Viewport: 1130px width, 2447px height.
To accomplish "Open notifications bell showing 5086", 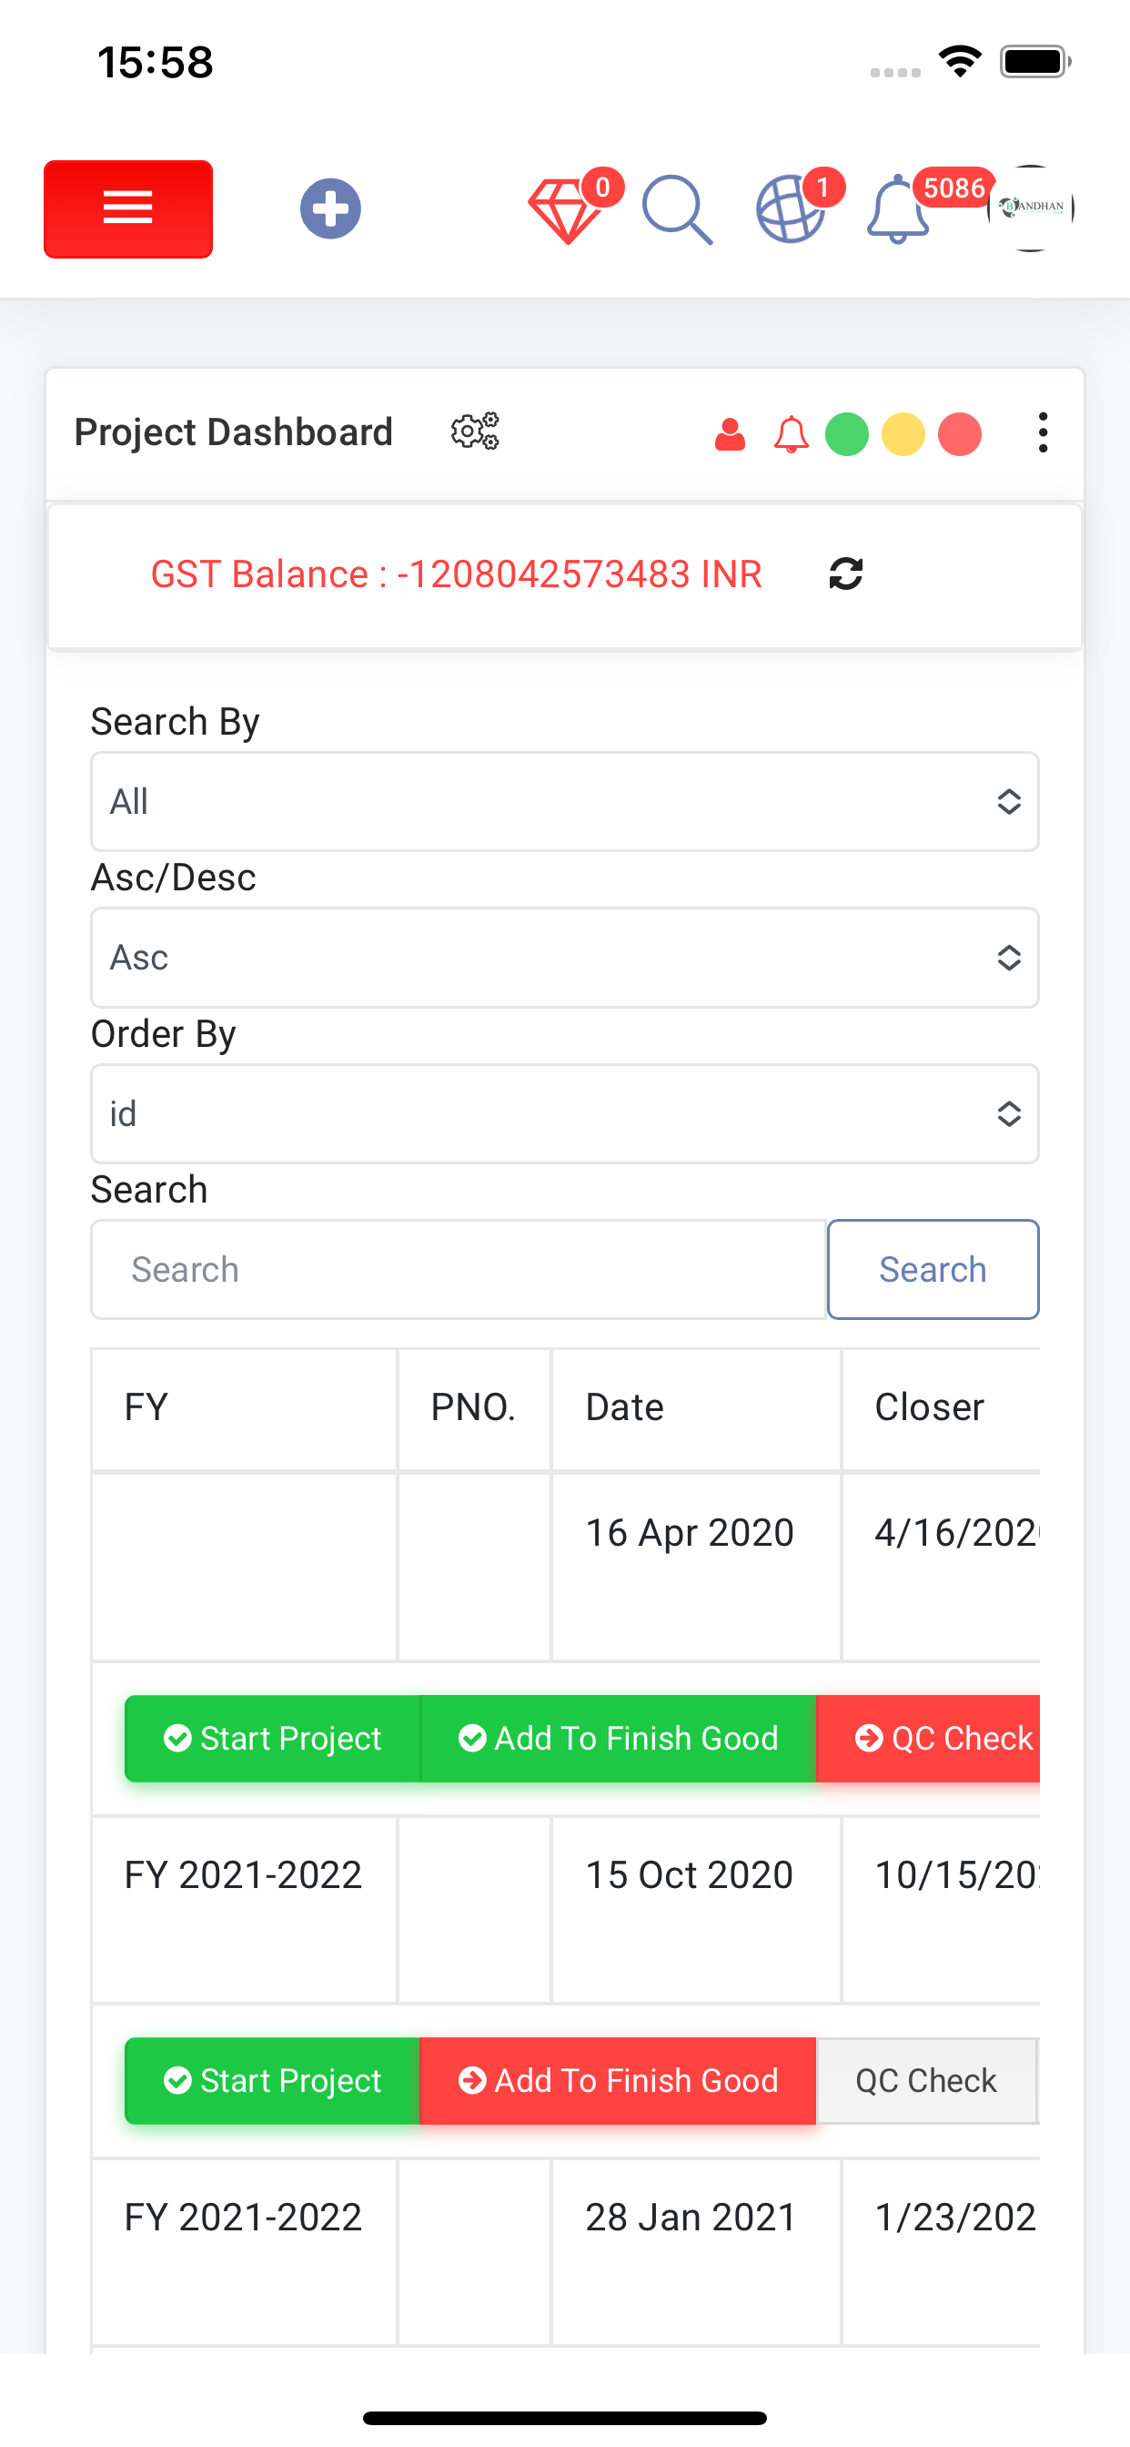I will coord(898,210).
